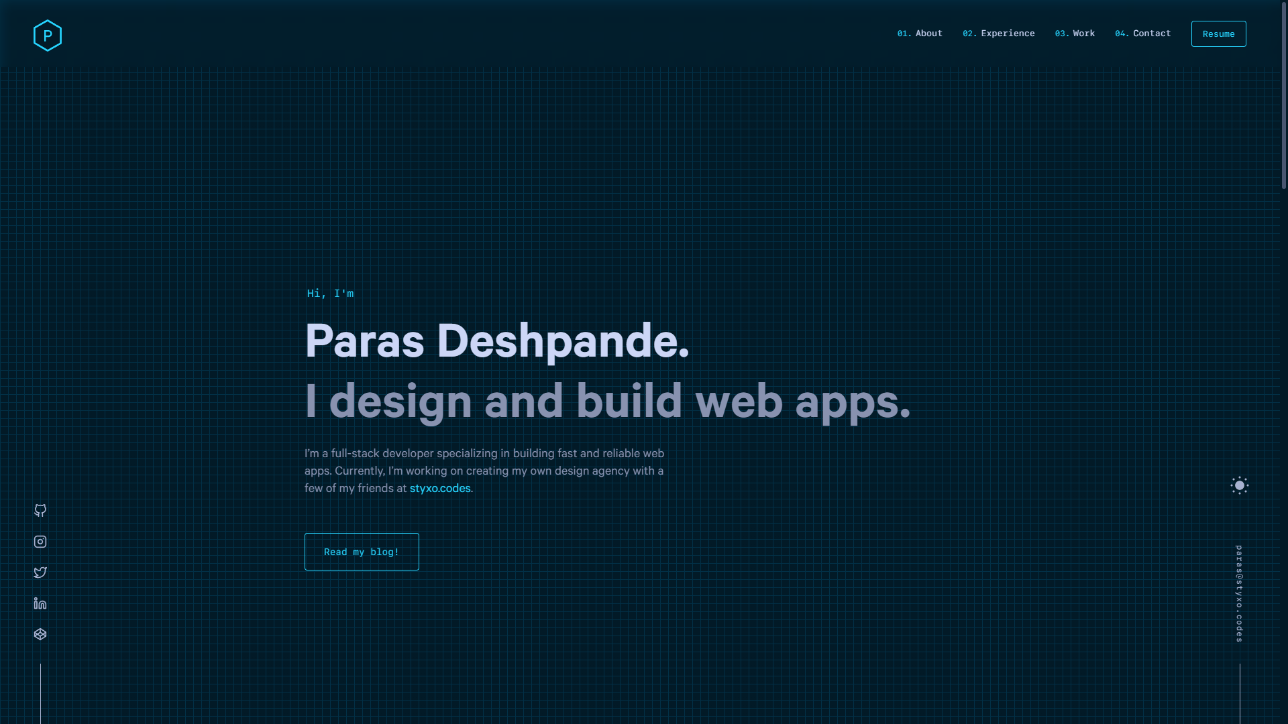Click the Paras Deshpande heading
This screenshot has height=724, width=1288.
496,341
